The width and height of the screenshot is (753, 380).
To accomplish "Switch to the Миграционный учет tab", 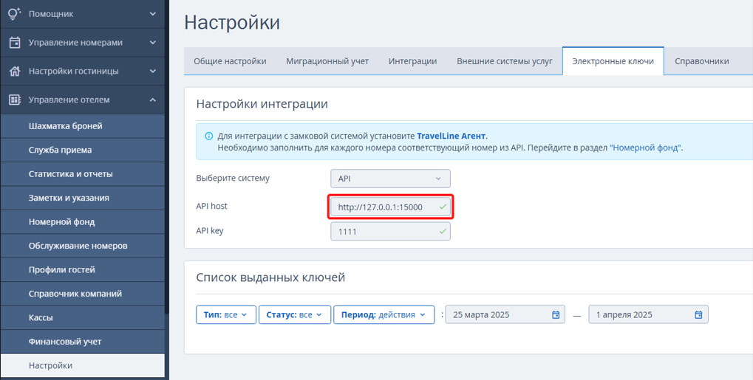I will [327, 61].
